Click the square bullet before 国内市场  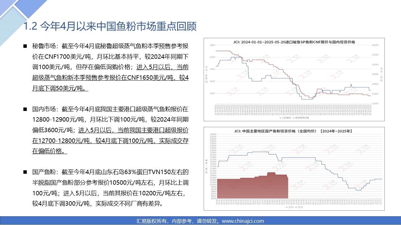pyautogui.click(x=25, y=109)
